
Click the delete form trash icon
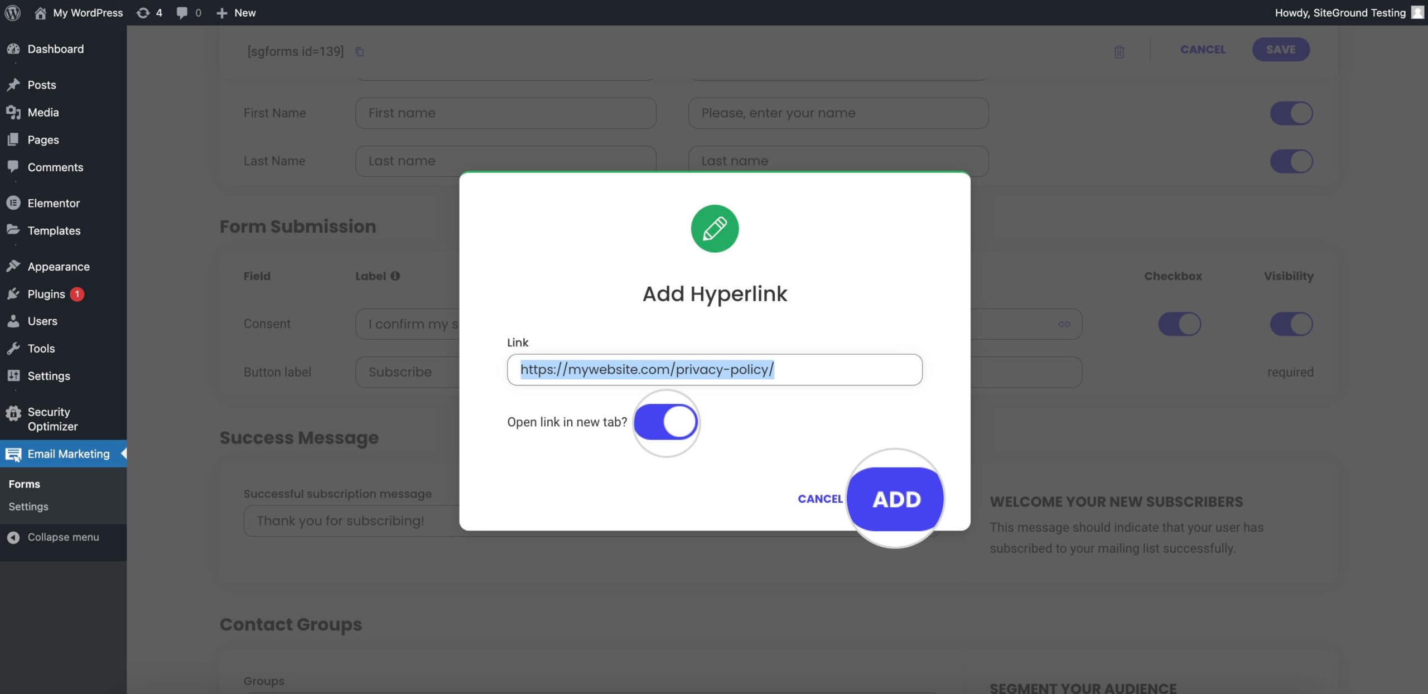(1119, 51)
